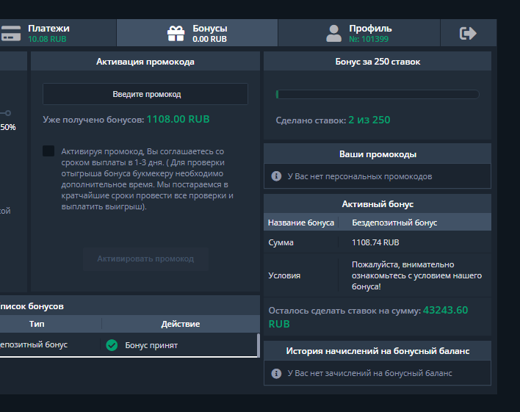
Task: Click the Условия label cell
Action: (x=284, y=275)
